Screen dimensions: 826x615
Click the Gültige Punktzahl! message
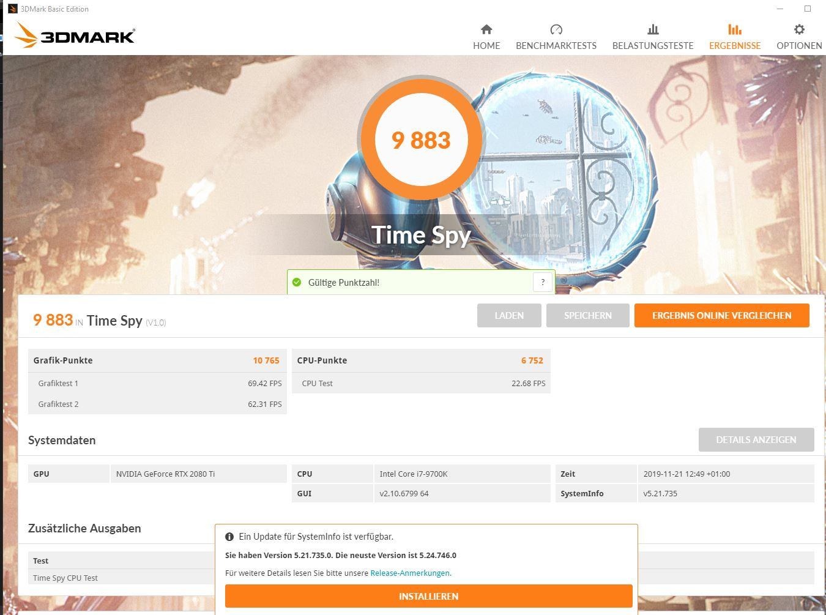[344, 282]
